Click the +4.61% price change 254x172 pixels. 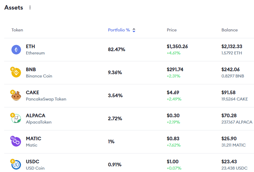pos(174,53)
